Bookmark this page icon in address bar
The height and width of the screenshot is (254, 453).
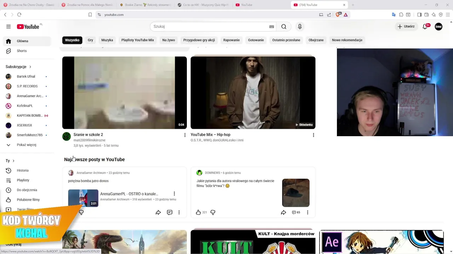pyautogui.click(x=90, y=14)
